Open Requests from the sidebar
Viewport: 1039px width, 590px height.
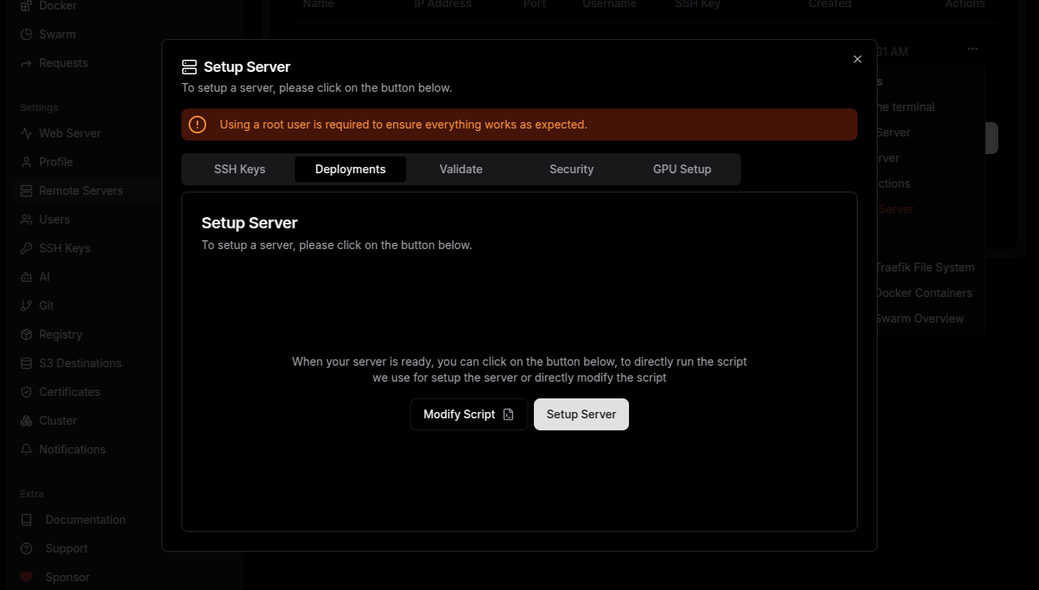(x=26, y=62)
